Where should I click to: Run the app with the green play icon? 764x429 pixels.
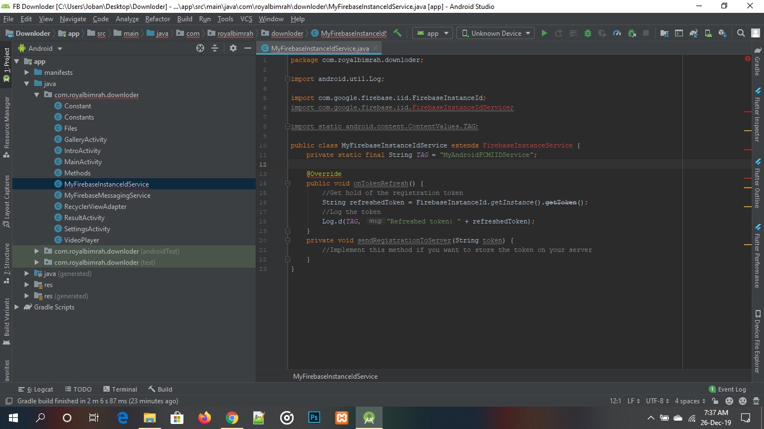[x=544, y=33]
